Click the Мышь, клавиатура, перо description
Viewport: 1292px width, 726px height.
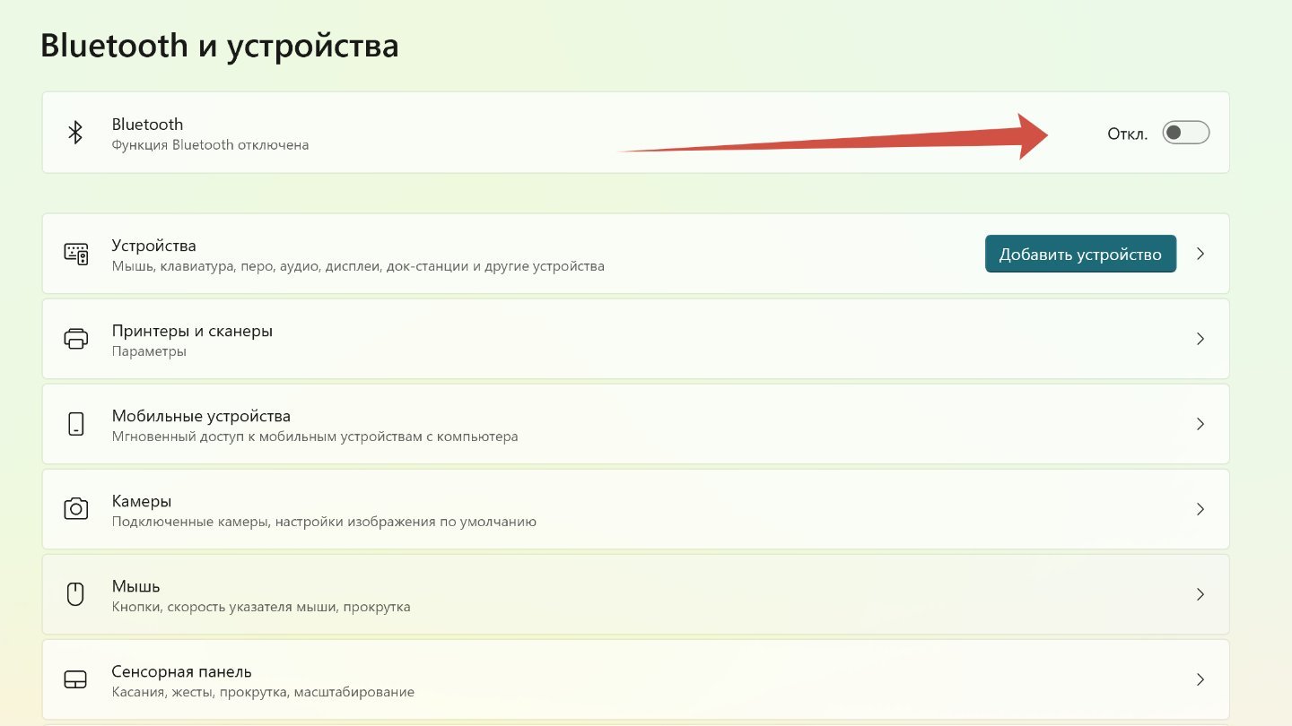pyautogui.click(x=358, y=266)
